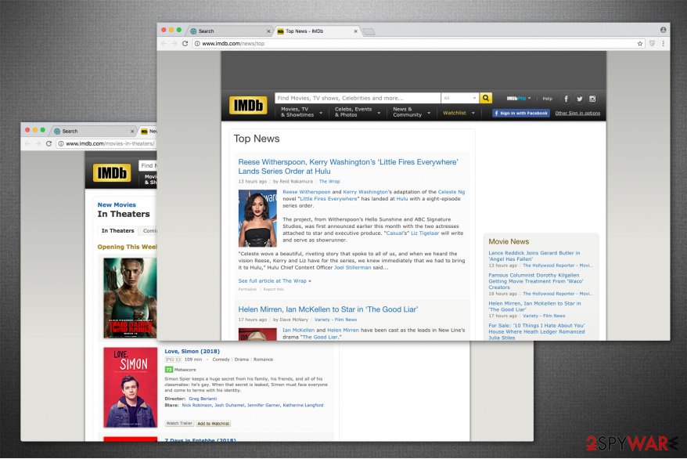The height and width of the screenshot is (459, 687).
Task: Reload the page in the back window
Action: coord(49,143)
